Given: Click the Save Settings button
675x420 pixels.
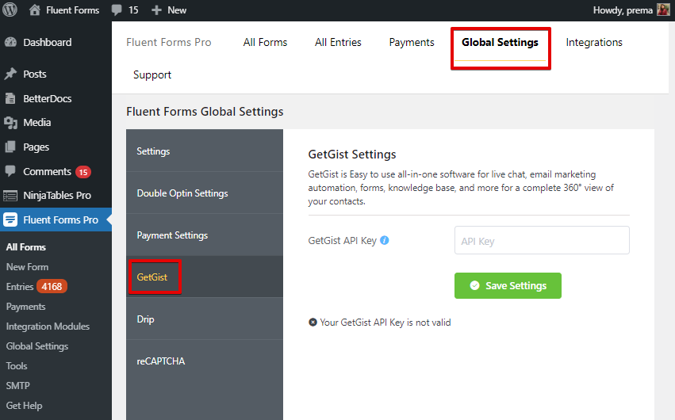Looking at the screenshot, I should [x=508, y=285].
